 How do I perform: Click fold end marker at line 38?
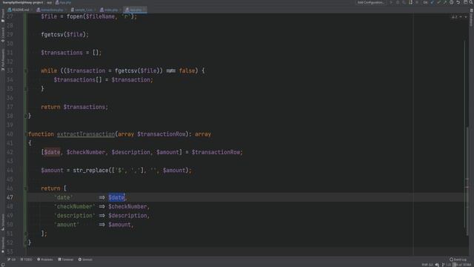point(26,116)
